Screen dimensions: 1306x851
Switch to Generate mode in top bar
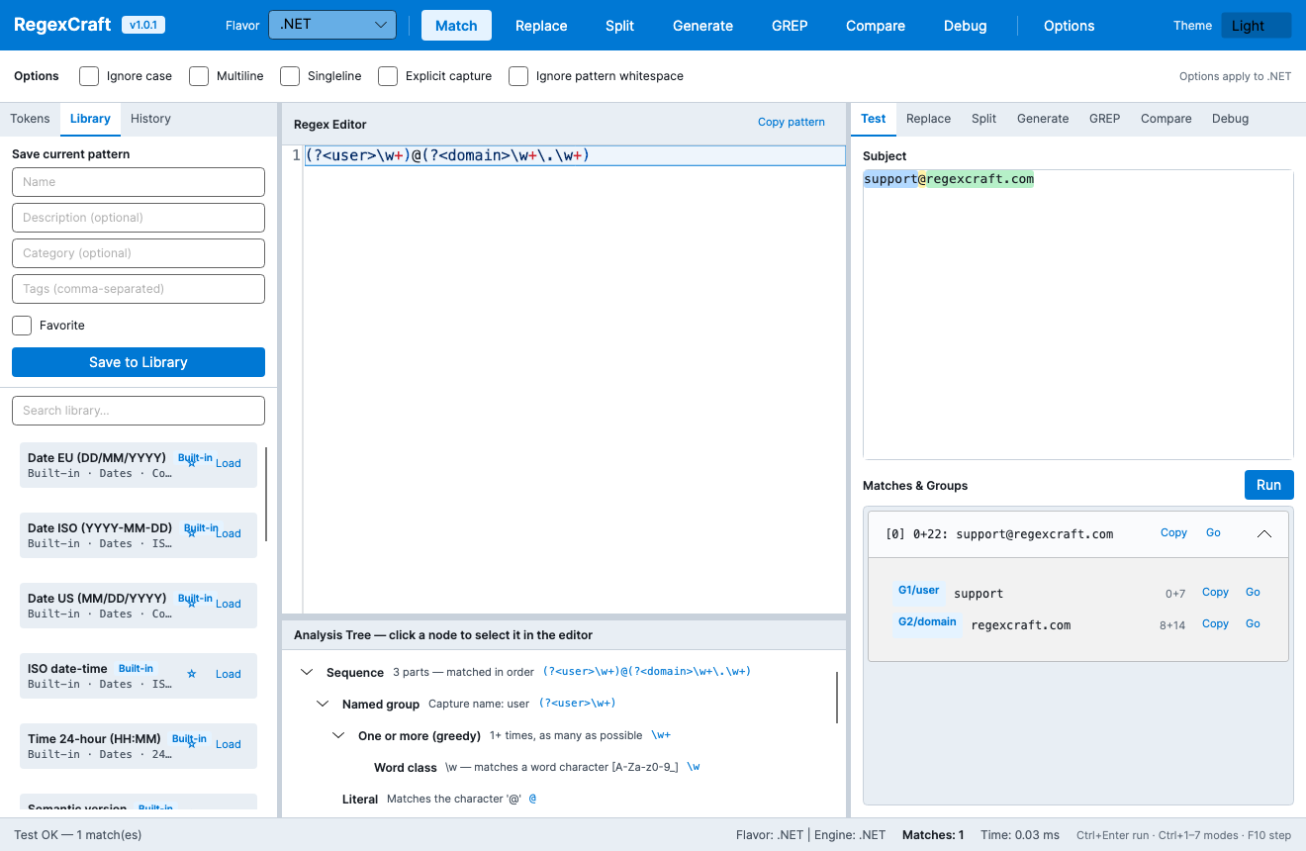click(x=703, y=26)
